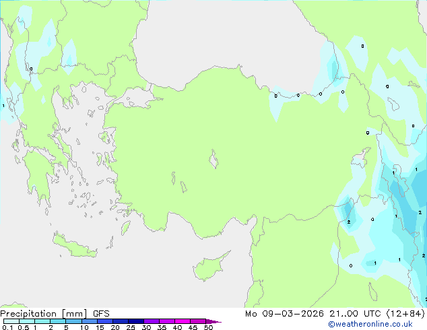Click legend color segment between 0.1 and 0.5
Image resolution: width=427 pixels, height=330 pixels.
click(11, 321)
